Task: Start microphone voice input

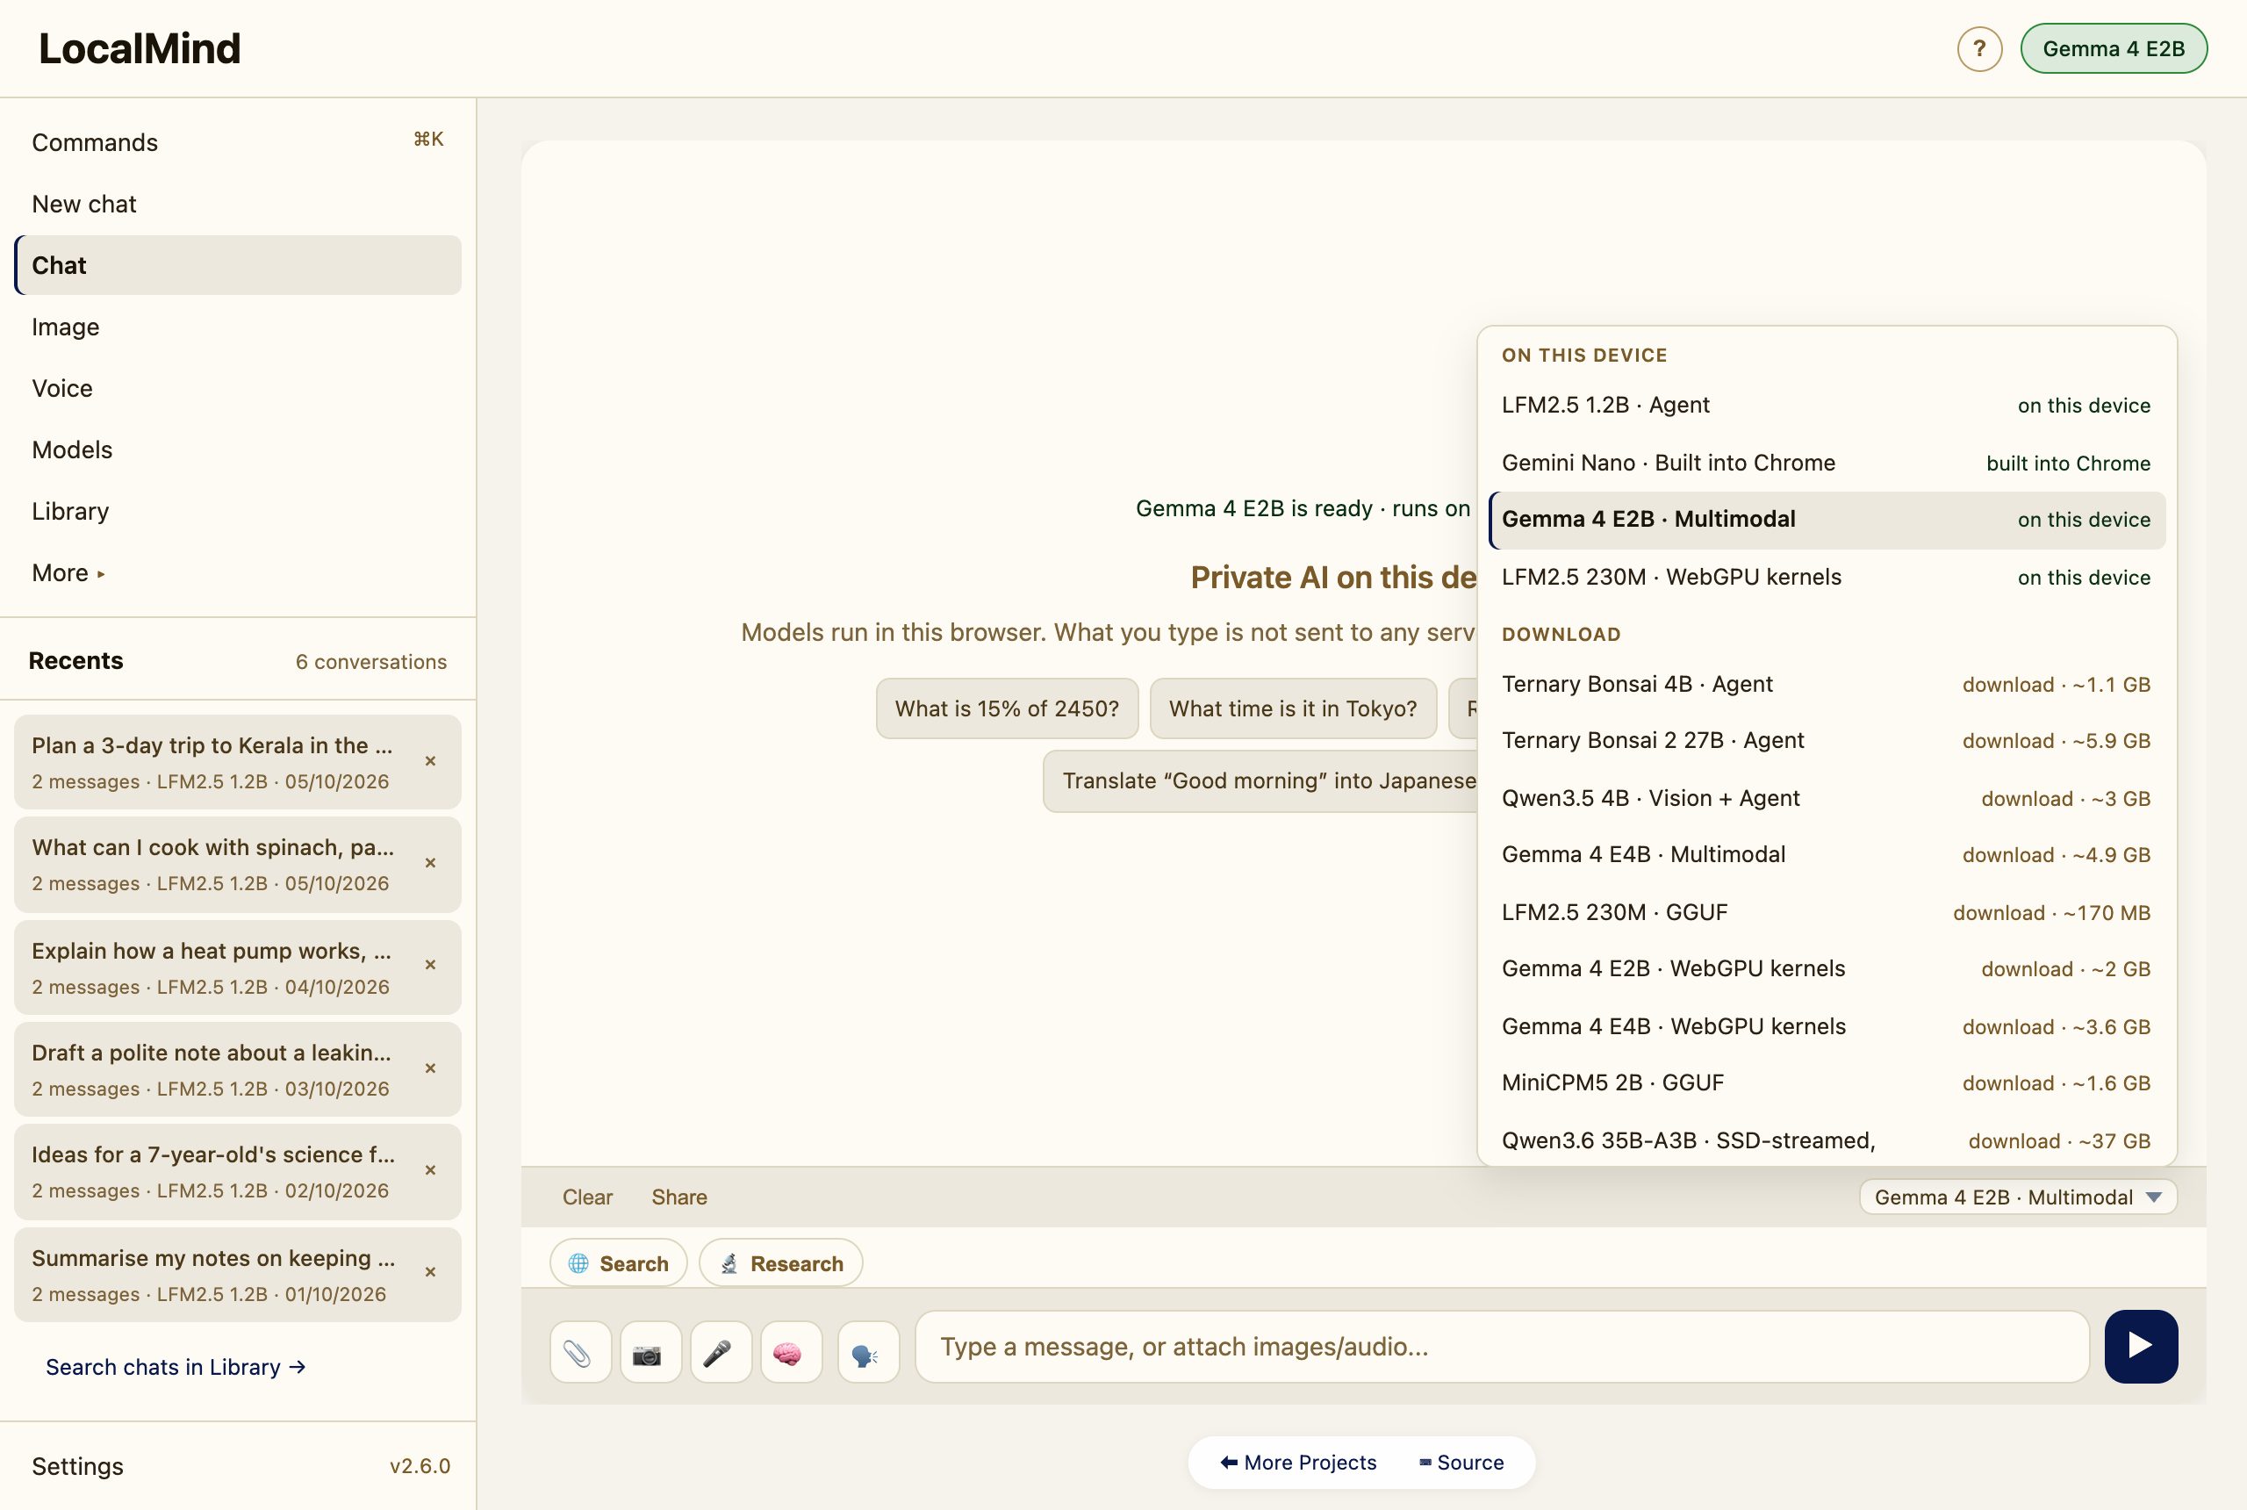Action: coord(720,1352)
